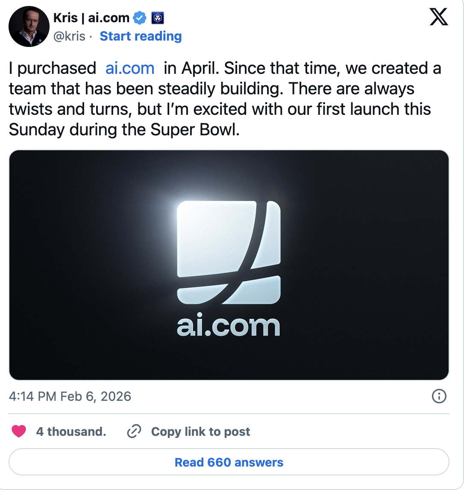Image resolution: width=464 pixels, height=490 pixels.
Task: Click the chain icon next to Copy link
Action: (x=134, y=432)
